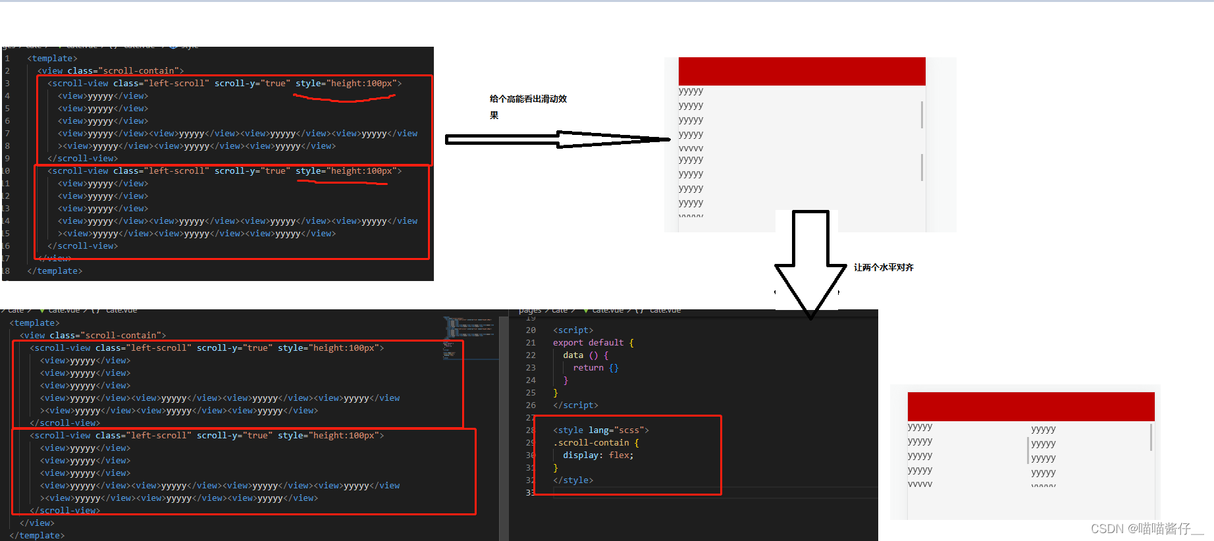
Task: Click line 3 scroll-view opening tag, numbered editor
Action: 224,84
